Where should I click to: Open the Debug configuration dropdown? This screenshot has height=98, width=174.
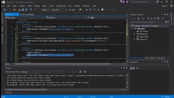click(x=46, y=10)
